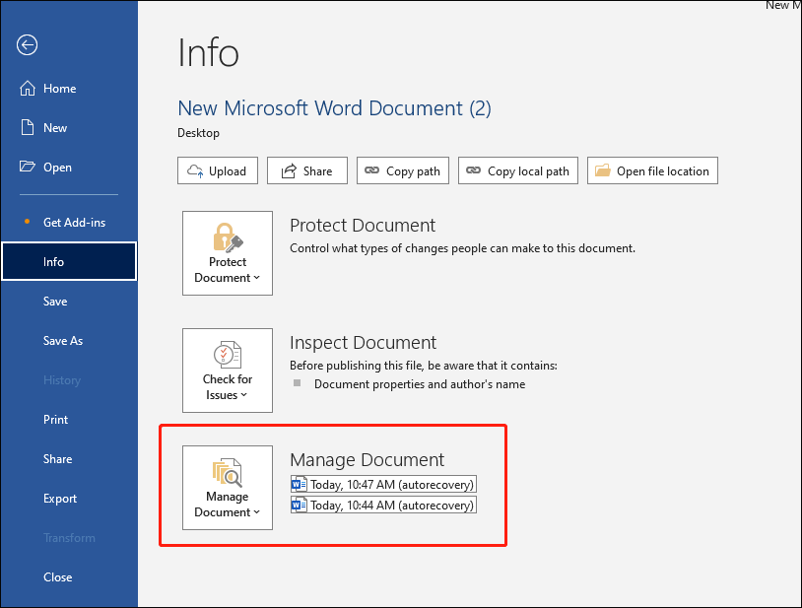Expand the Check for Issues dropdown
Image resolution: width=802 pixels, height=608 pixels.
coord(228,371)
